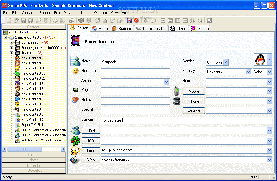The width and height of the screenshot is (277, 181).
Task: Open the Operate menu
Action: pyautogui.click(x=100, y=13)
